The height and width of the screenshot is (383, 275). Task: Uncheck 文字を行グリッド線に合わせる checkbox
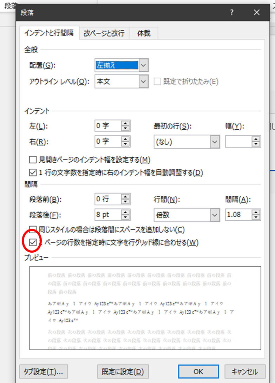tap(33, 242)
